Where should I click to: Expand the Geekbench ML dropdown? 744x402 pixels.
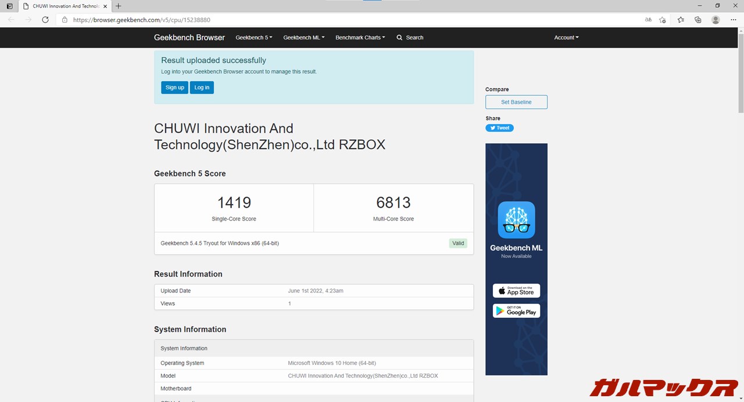click(x=303, y=38)
